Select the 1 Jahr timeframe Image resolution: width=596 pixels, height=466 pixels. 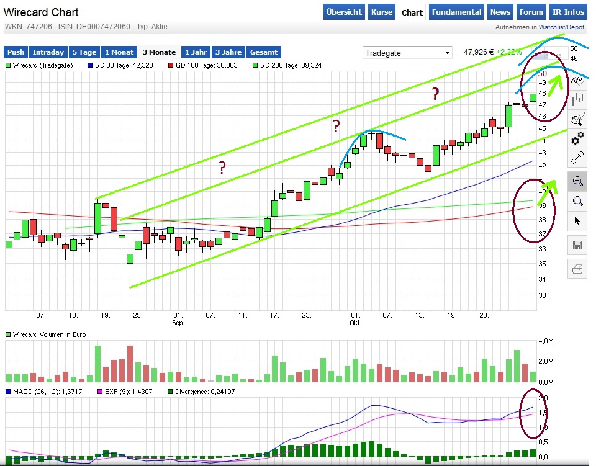[196, 52]
